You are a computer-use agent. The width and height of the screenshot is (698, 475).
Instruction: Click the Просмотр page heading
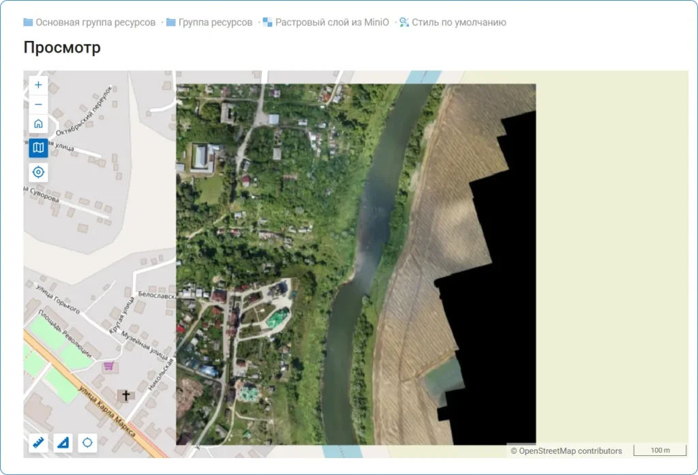pyautogui.click(x=62, y=47)
